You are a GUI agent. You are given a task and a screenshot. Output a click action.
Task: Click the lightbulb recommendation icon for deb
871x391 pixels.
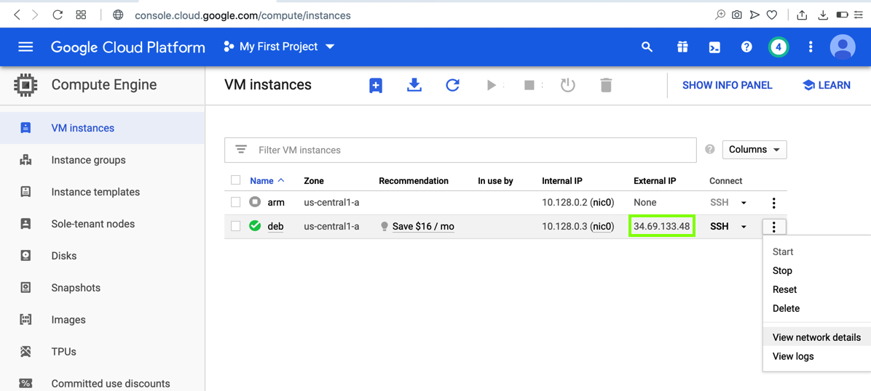[384, 227]
